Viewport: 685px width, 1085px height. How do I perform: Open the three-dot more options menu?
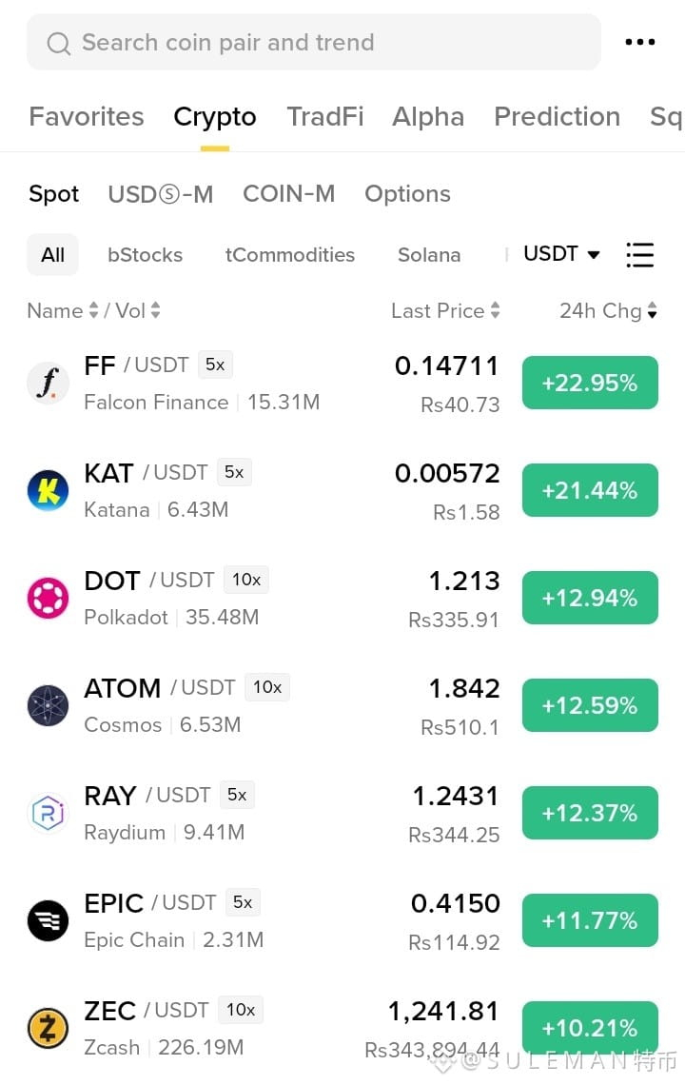tap(639, 42)
